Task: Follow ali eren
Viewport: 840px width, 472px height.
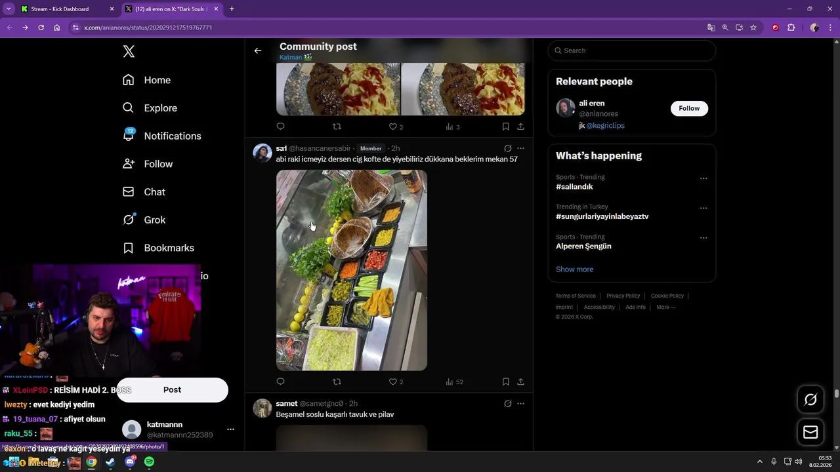Action: tap(689, 108)
